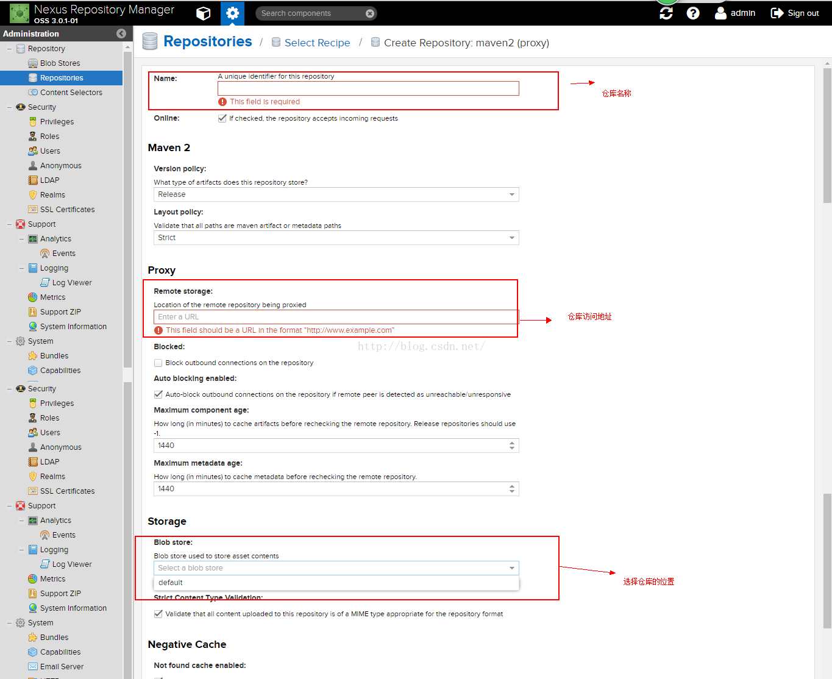832x679 pixels.
Task: Toggle Auto-block outbound connections checkbox
Action: pyautogui.click(x=158, y=394)
